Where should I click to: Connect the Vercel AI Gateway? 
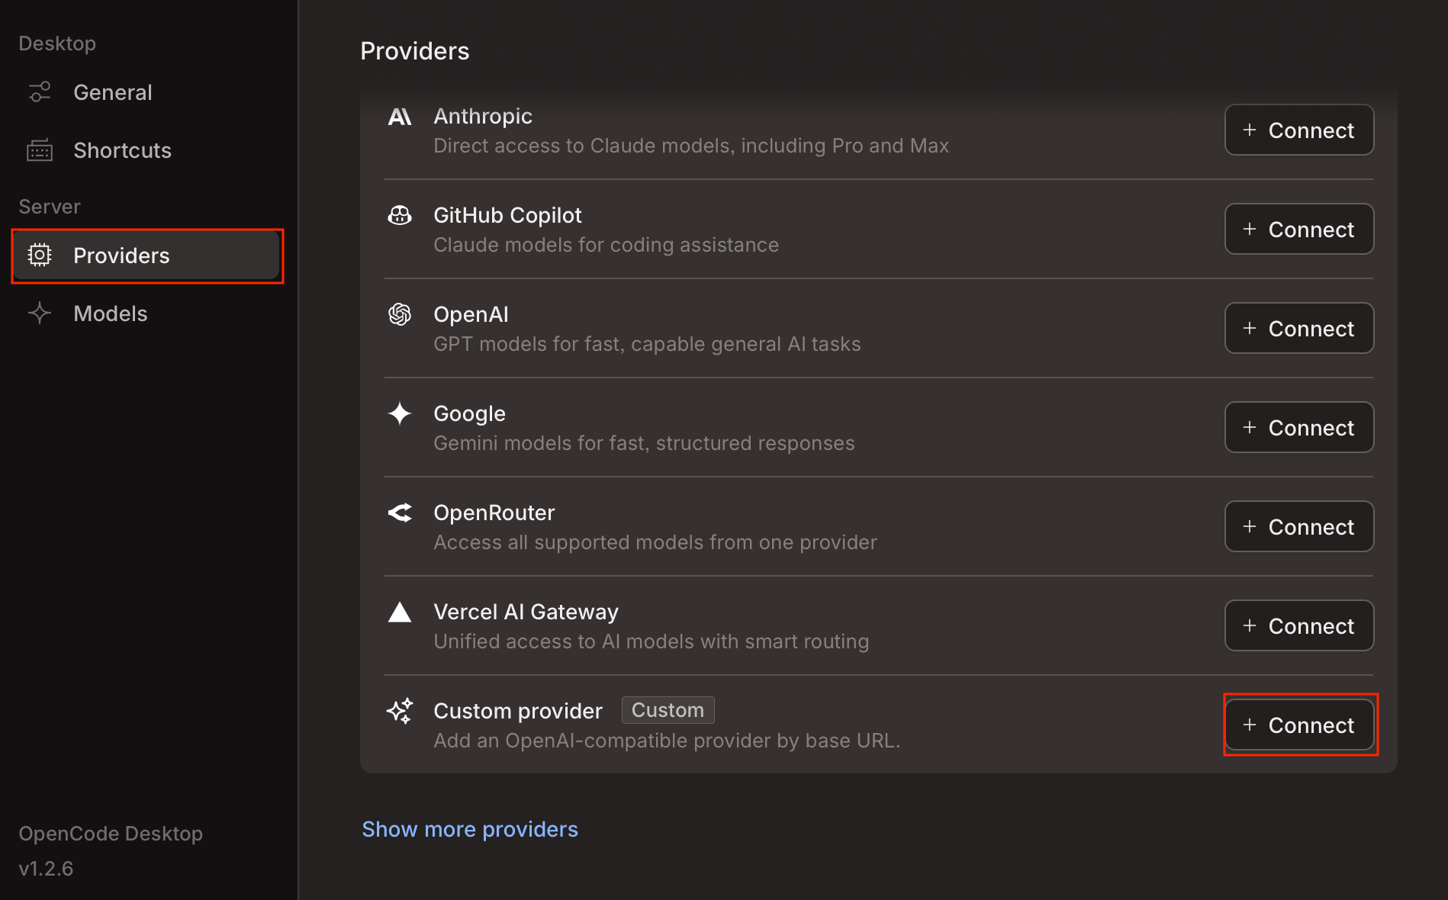pyautogui.click(x=1298, y=625)
